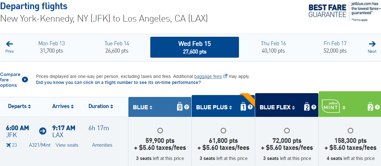
Task: Click the Next arrow icon
Action: 372,44
